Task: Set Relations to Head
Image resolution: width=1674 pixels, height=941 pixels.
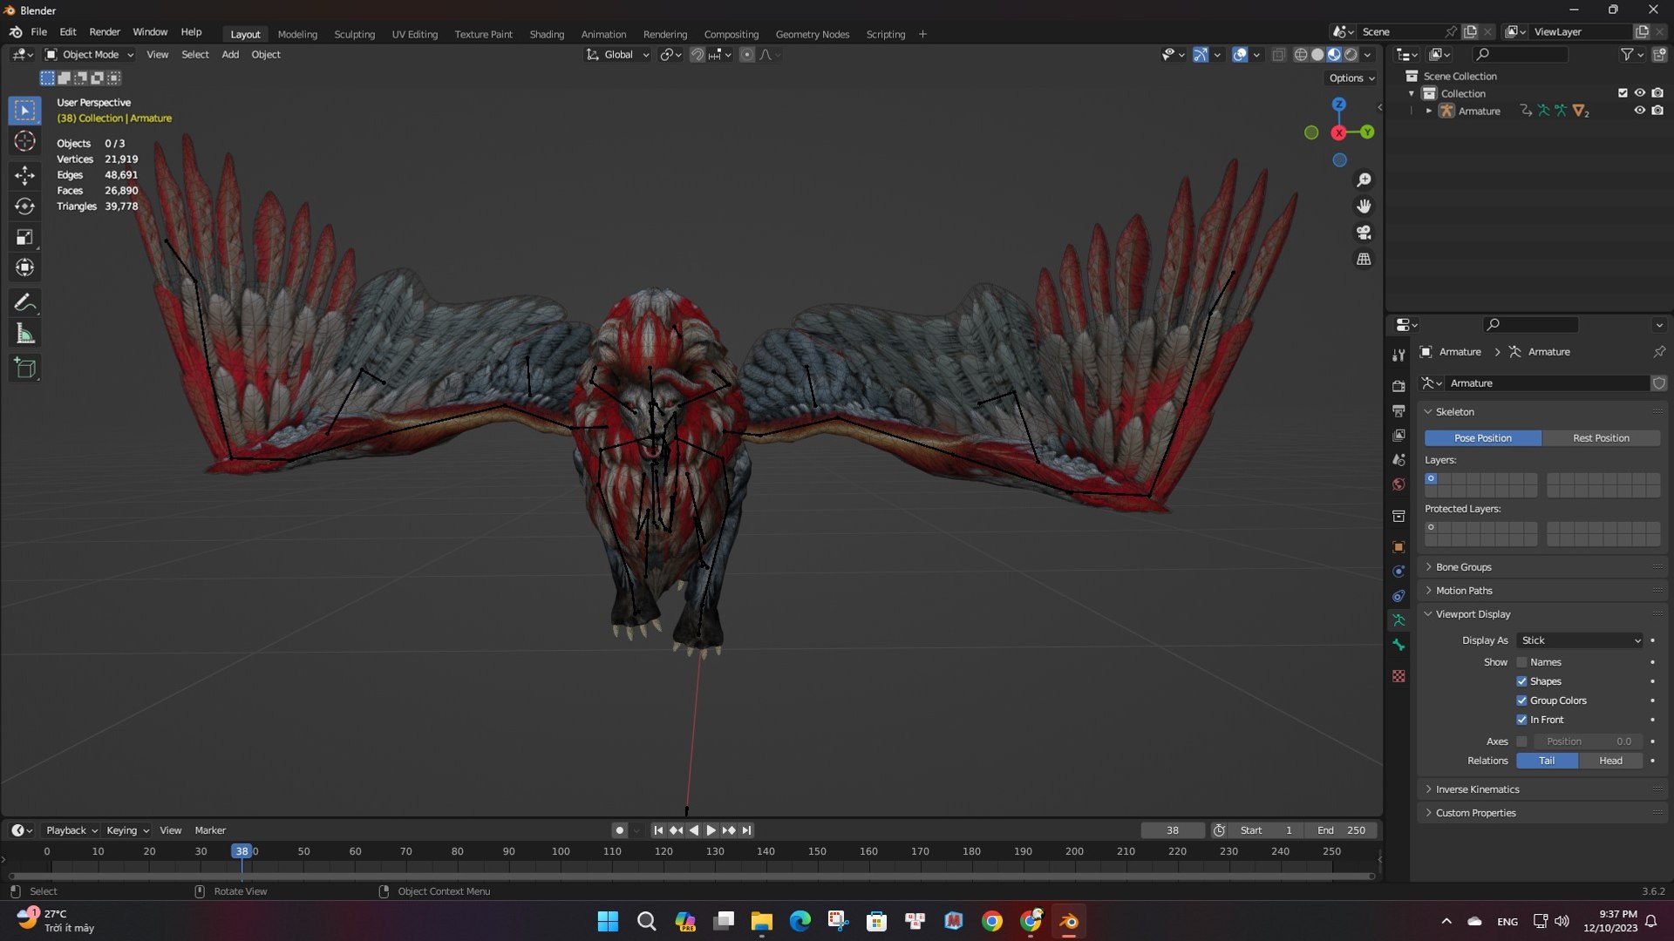Action: click(x=1610, y=761)
